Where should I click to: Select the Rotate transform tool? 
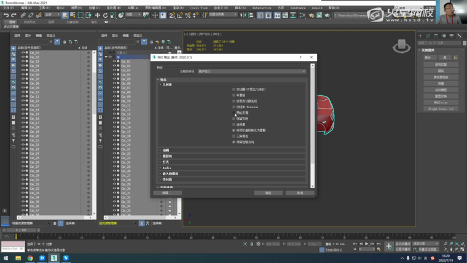[106, 15]
